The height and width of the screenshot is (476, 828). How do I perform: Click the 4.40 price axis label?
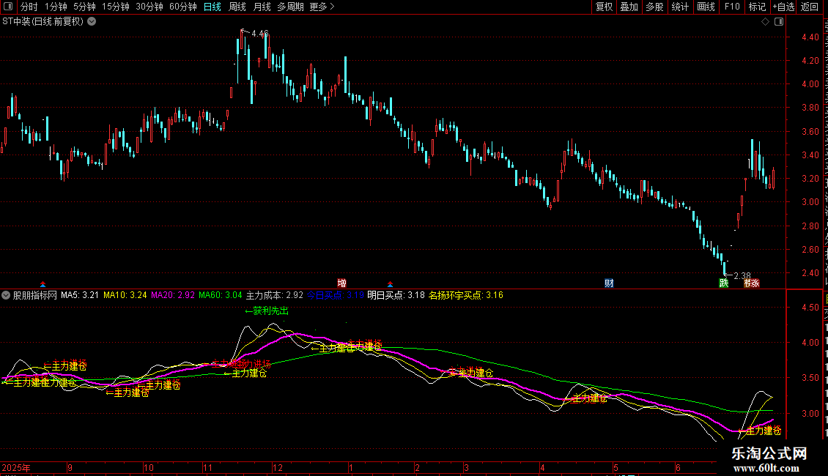(x=810, y=37)
